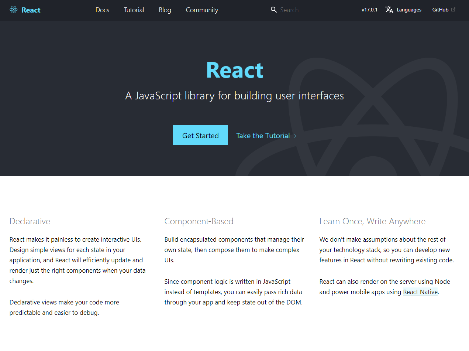Click the Declarative heading
The image size is (469, 351).
(30, 221)
